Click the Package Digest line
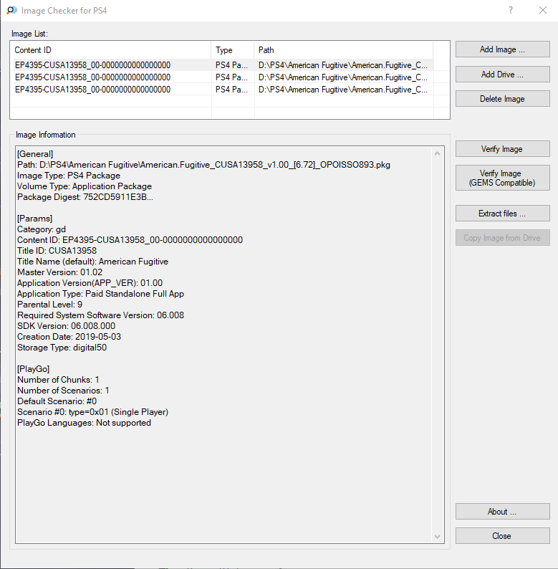The image size is (558, 569). click(x=85, y=197)
